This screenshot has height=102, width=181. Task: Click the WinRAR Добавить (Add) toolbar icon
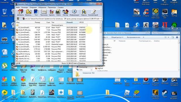(x=20, y=12)
